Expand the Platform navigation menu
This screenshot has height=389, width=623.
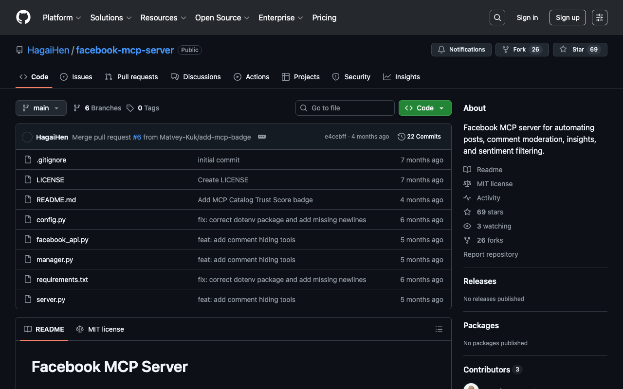tap(62, 18)
